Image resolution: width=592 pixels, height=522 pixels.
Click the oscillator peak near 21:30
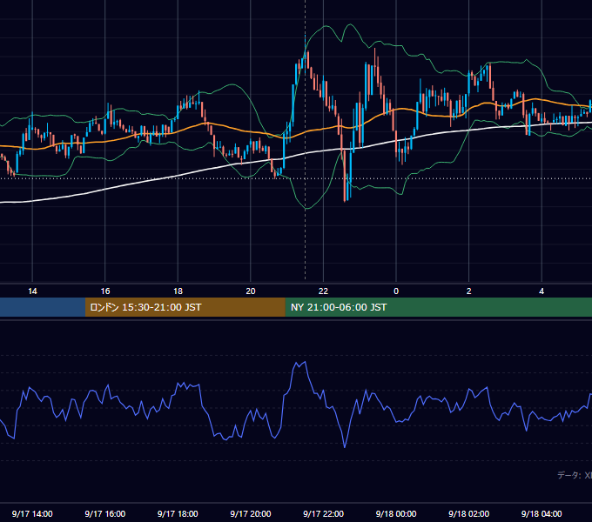point(305,363)
